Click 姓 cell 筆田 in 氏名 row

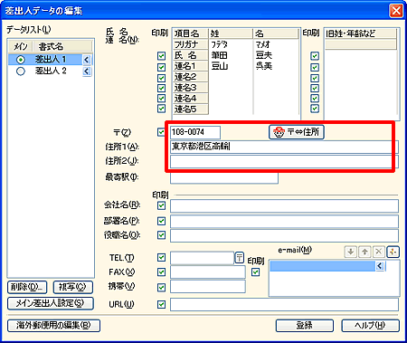click(231, 55)
